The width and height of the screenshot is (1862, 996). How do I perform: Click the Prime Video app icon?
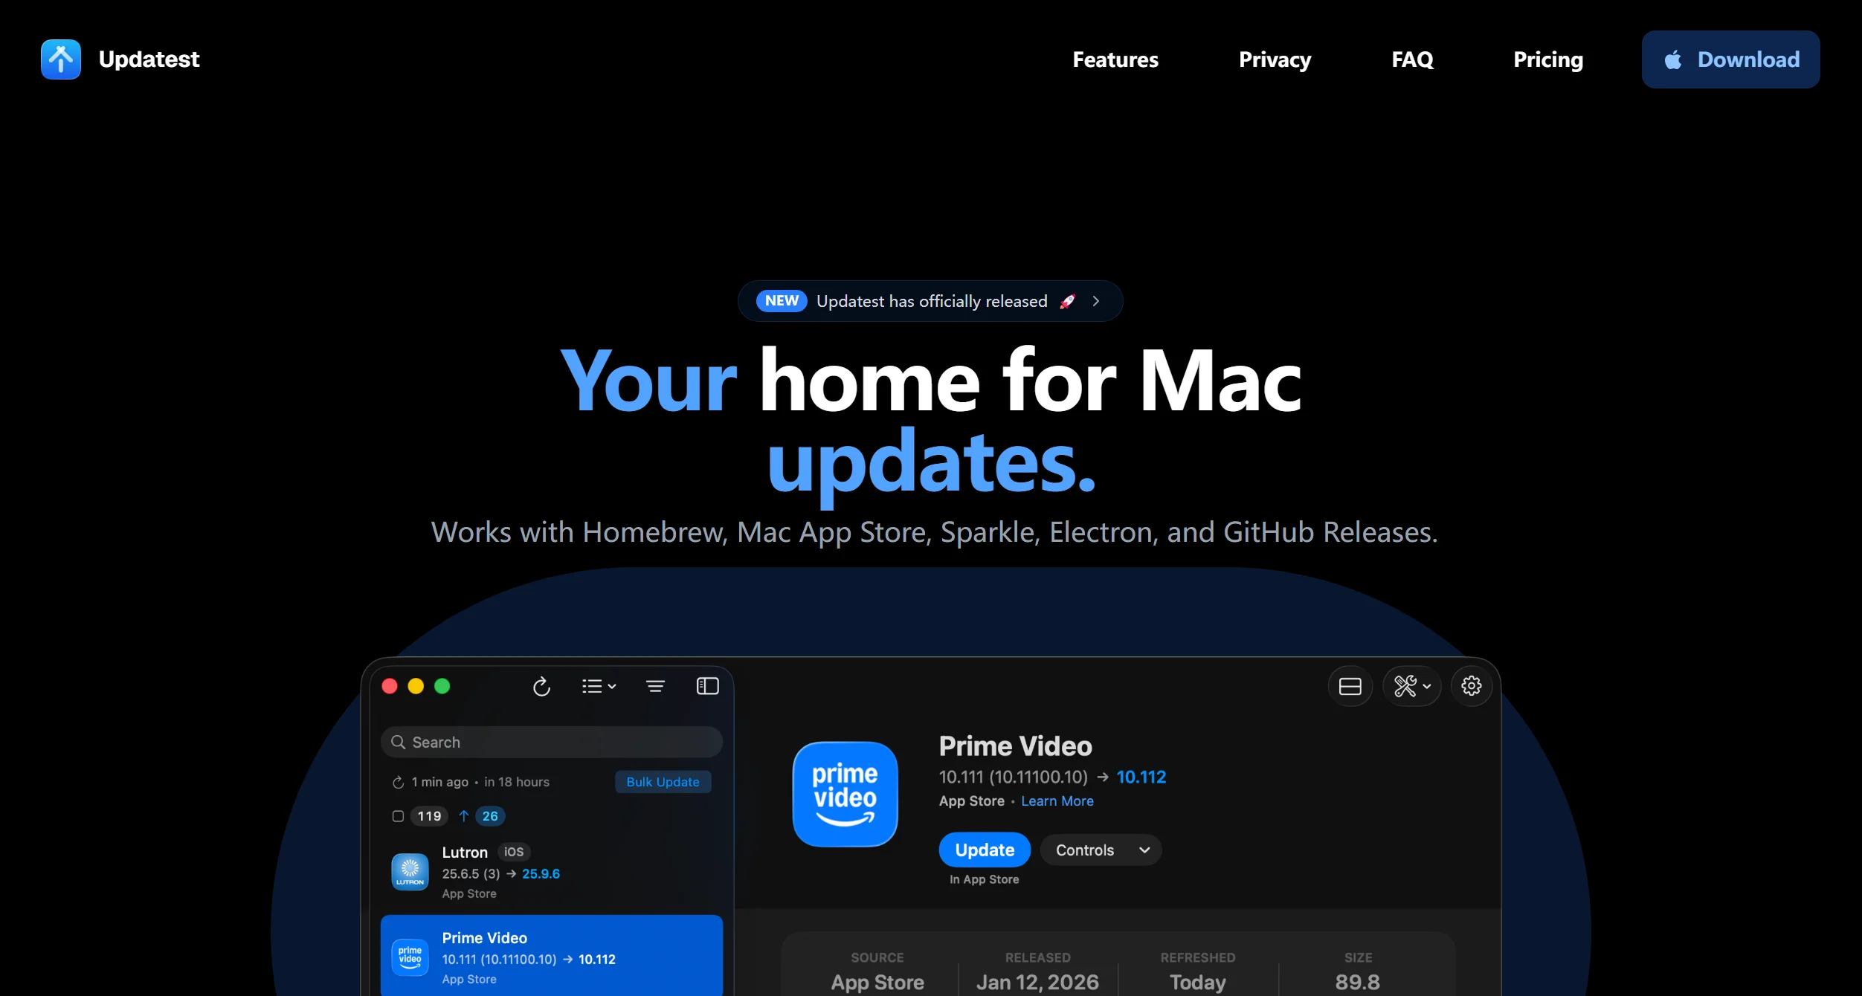[x=844, y=794]
